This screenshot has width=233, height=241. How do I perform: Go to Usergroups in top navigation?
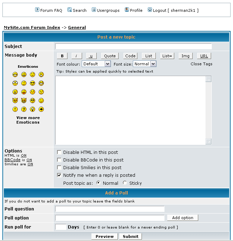pos(106,10)
